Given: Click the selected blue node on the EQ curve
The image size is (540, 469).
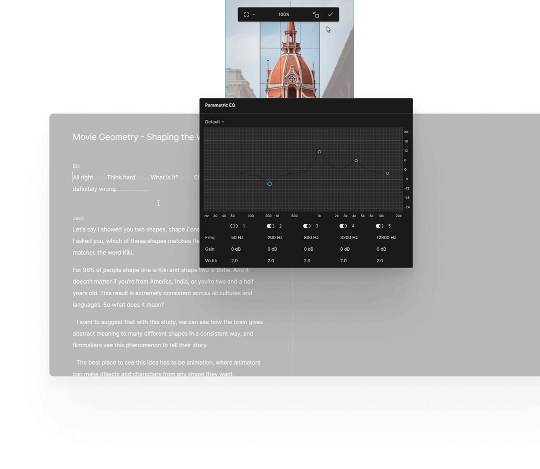Looking at the screenshot, I should pyautogui.click(x=269, y=184).
